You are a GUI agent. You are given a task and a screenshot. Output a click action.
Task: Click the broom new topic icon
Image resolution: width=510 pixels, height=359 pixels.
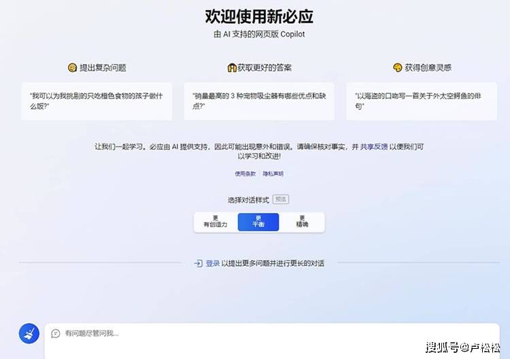coord(29,333)
